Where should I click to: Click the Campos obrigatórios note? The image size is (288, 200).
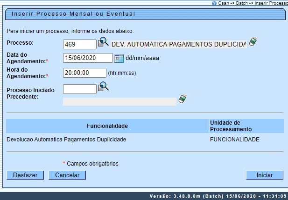point(92,164)
